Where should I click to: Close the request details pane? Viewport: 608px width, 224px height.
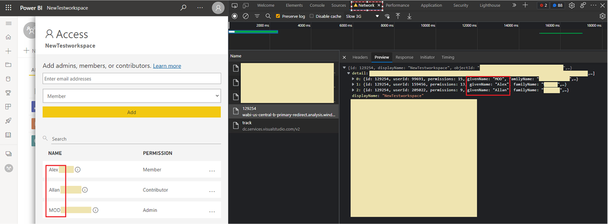point(344,57)
